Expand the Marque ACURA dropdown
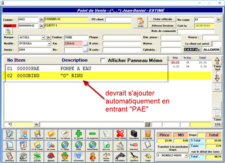This screenshot has height=163, width=225. (x=43, y=38)
